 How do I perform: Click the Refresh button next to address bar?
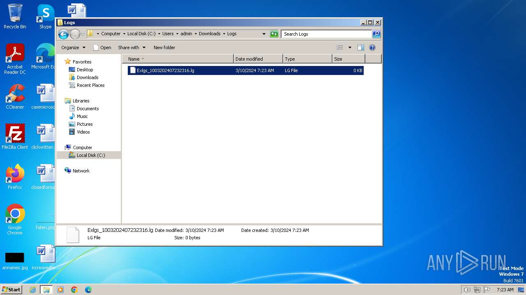(x=274, y=34)
